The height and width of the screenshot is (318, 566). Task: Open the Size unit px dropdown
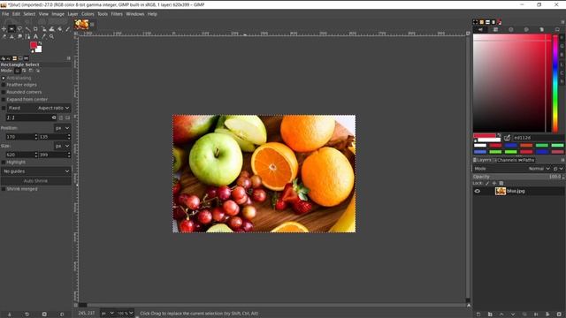(x=62, y=146)
